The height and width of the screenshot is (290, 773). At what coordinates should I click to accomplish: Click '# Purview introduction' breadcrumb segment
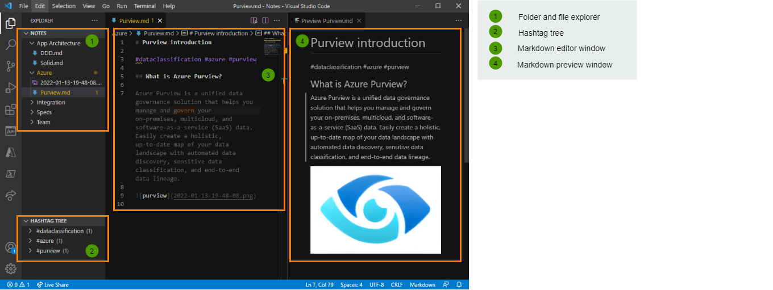(215, 33)
